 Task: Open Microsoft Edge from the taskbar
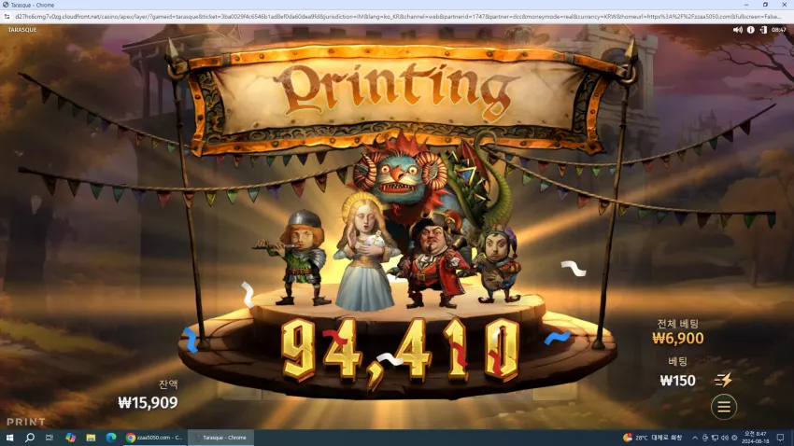111,438
